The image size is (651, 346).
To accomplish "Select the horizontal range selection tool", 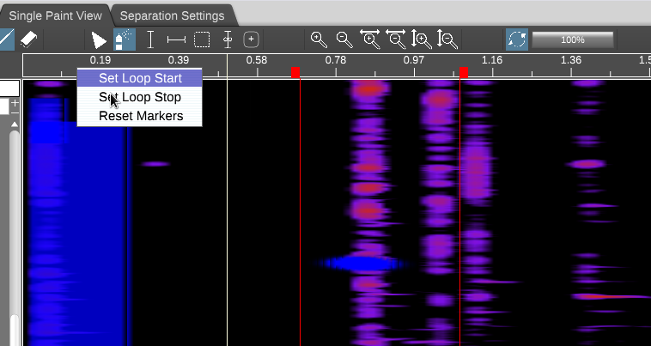I will 176,39.
